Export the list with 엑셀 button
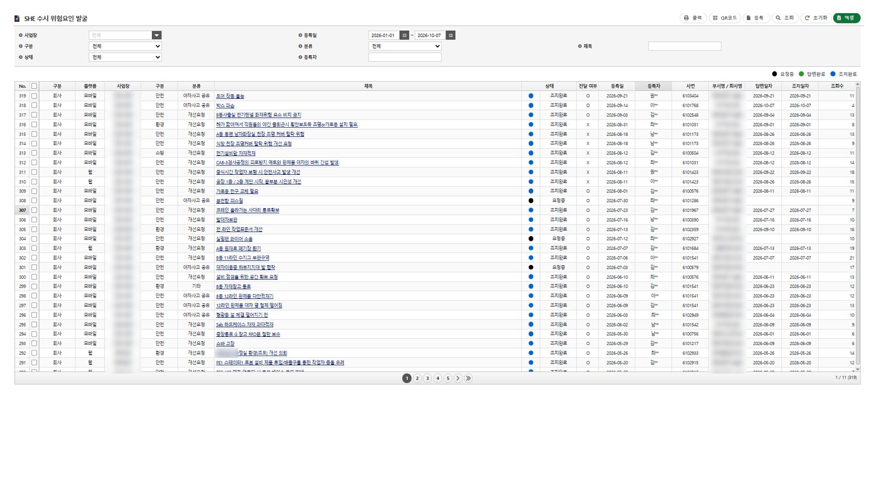The image size is (877, 493). [x=846, y=18]
